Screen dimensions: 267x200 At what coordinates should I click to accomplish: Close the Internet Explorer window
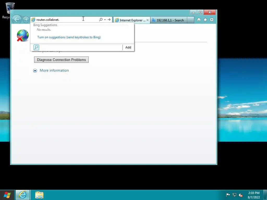click(x=210, y=12)
